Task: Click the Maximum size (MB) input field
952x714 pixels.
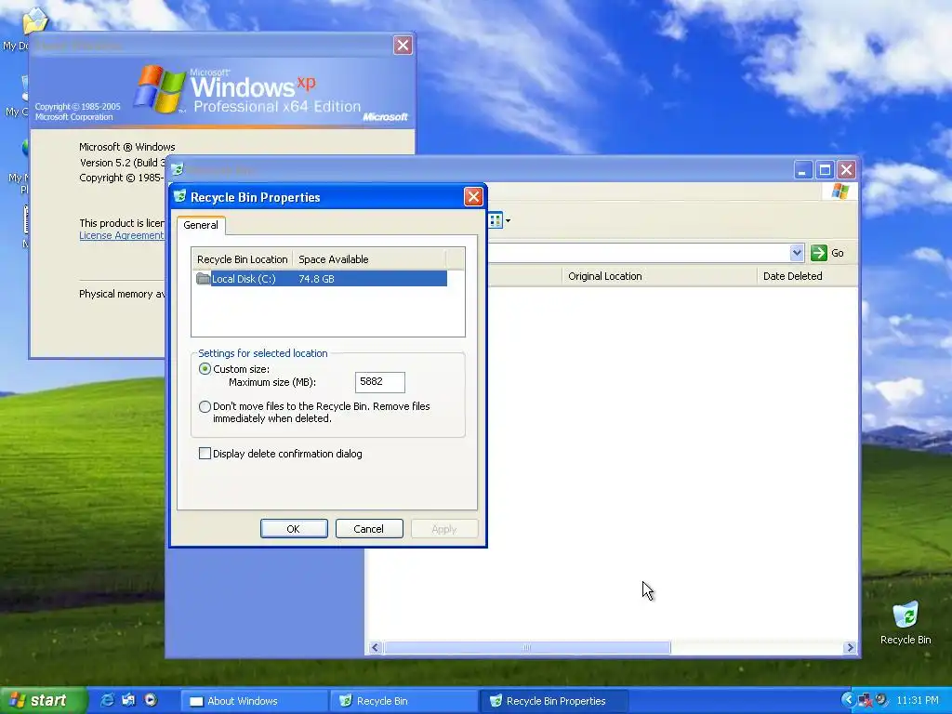Action: point(379,382)
